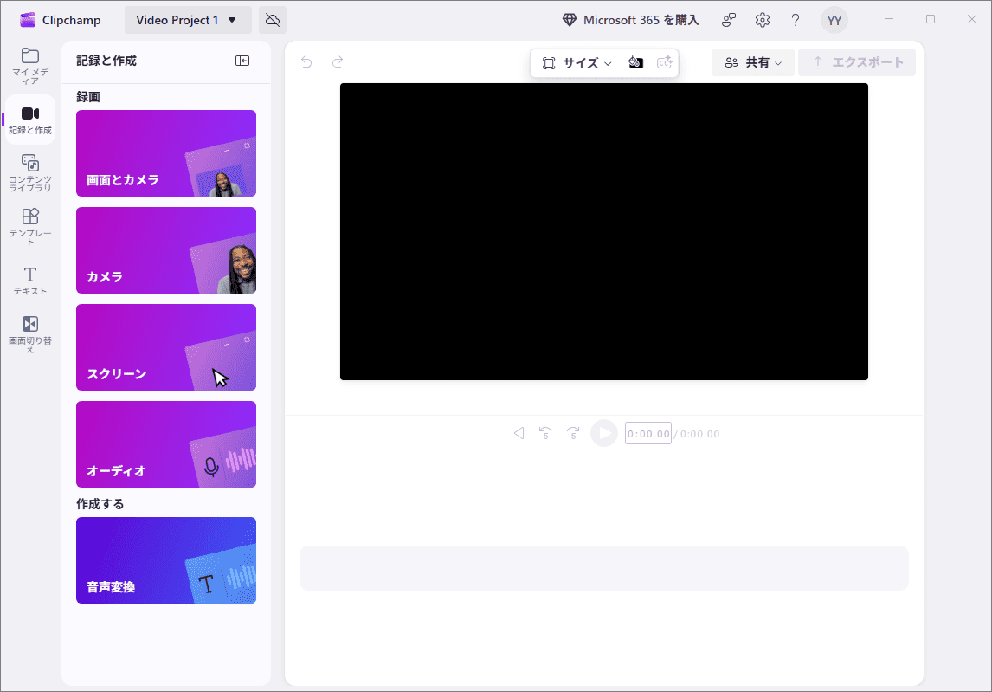Open the Video Project 1 dropdown
Screen dimensions: 992x692
point(188,19)
